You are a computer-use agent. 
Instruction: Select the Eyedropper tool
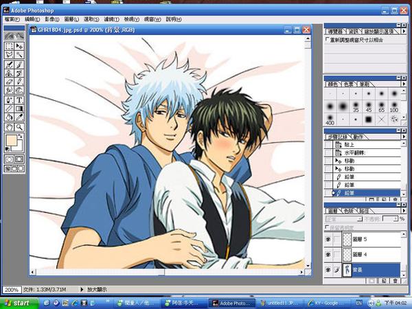coord(19,117)
